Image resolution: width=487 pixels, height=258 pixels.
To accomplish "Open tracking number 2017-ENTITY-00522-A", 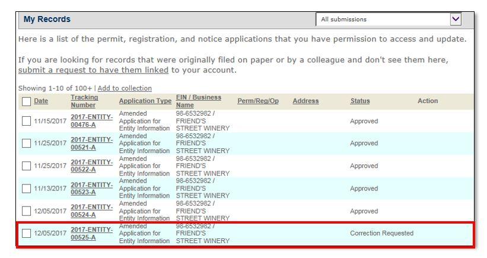I will tap(91, 166).
